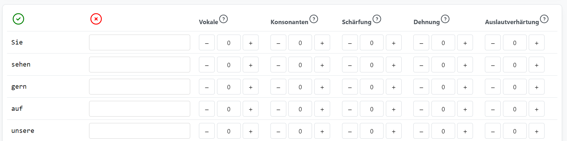Increase Auslautverhärtung for 'unsere'
The image size is (567, 141).
(x=537, y=131)
